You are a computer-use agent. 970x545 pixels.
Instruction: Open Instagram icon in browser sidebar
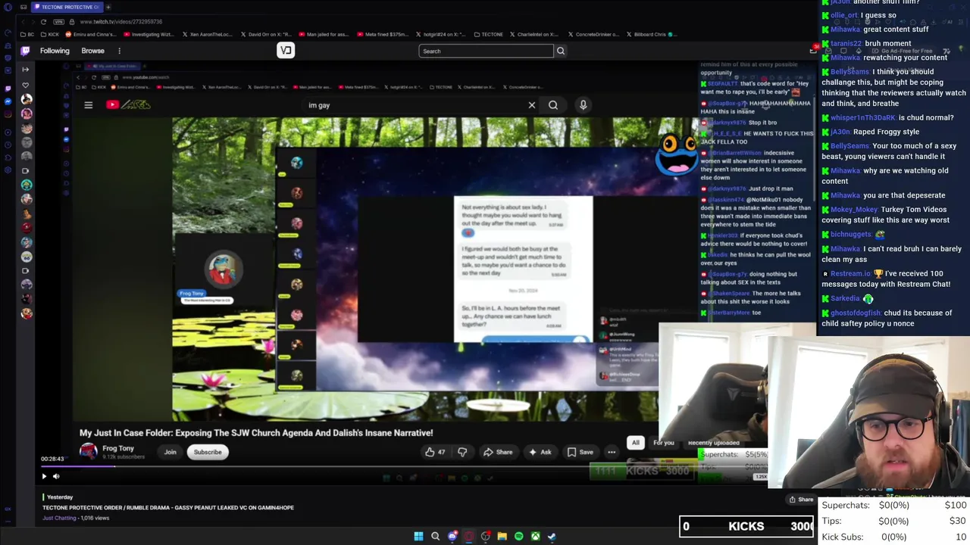pyautogui.click(x=8, y=114)
